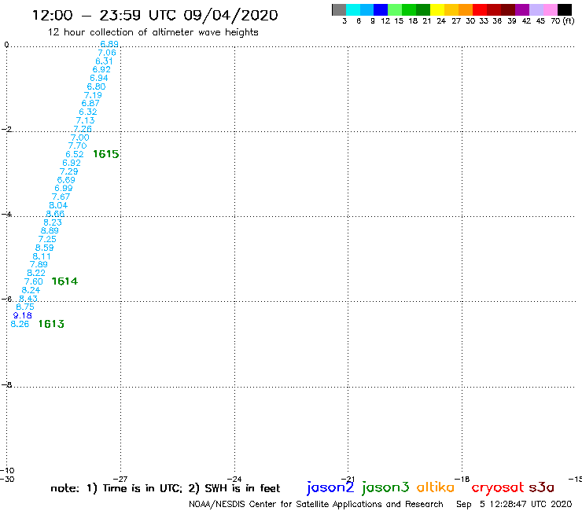Image resolution: width=582 pixels, height=511 pixels.
Task: Click the yellow swatch in the color scale
Action: 437,9
